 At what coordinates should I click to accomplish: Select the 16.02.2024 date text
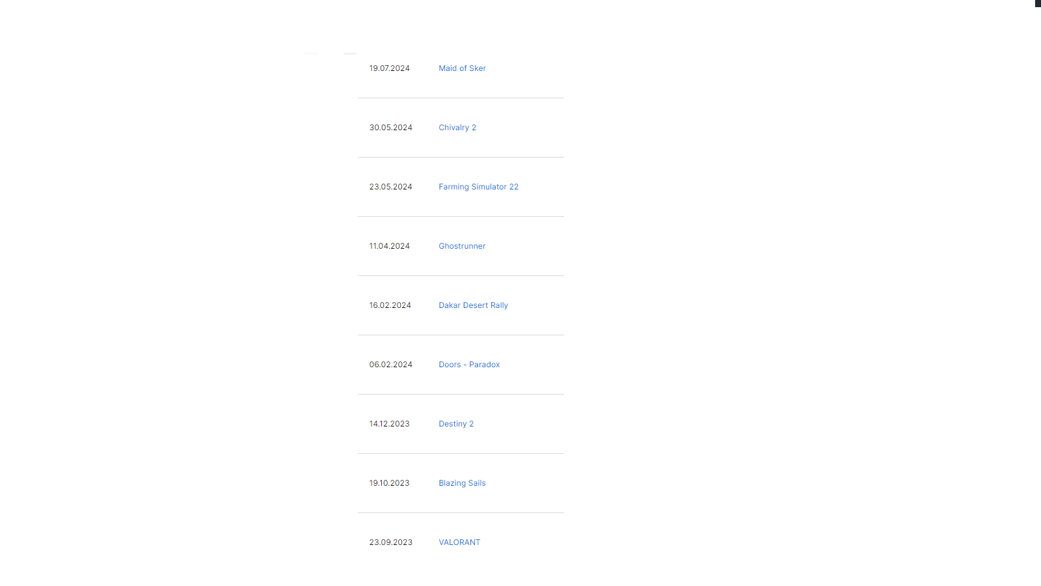click(x=390, y=305)
